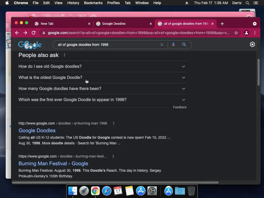Open System Preferences from the Dock
The height and width of the screenshot is (198, 264).
[152, 191]
